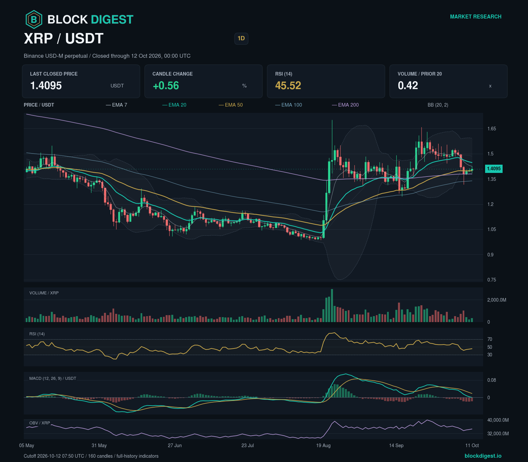Click the 11 Oct date axis label
Screen dimensions: 528x462
(472, 445)
